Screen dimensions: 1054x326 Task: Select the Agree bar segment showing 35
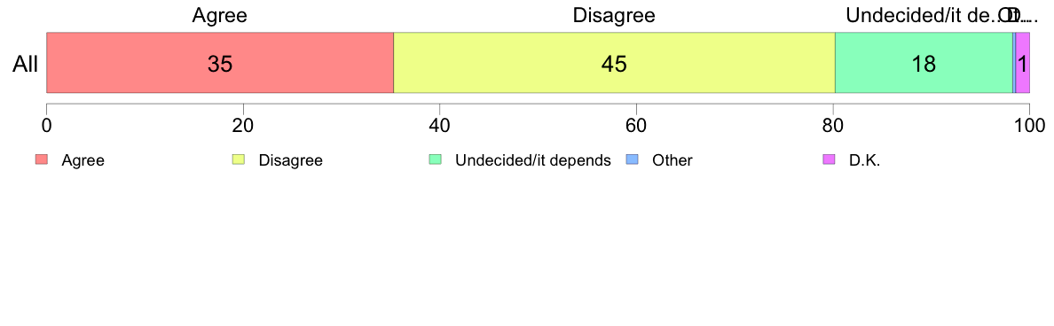pyautogui.click(x=220, y=62)
